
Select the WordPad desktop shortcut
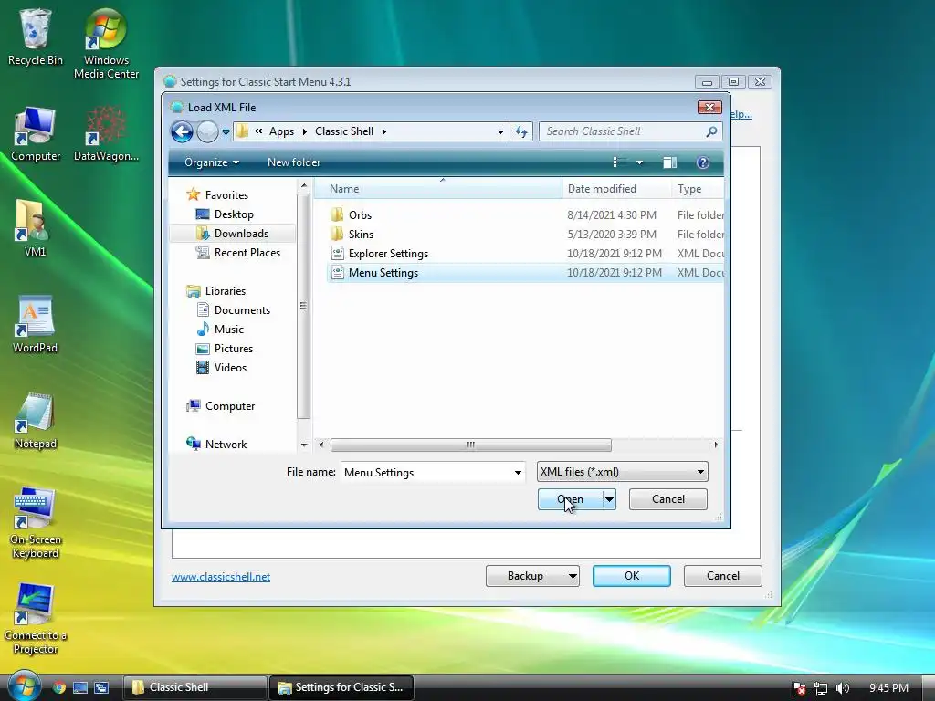(36, 325)
